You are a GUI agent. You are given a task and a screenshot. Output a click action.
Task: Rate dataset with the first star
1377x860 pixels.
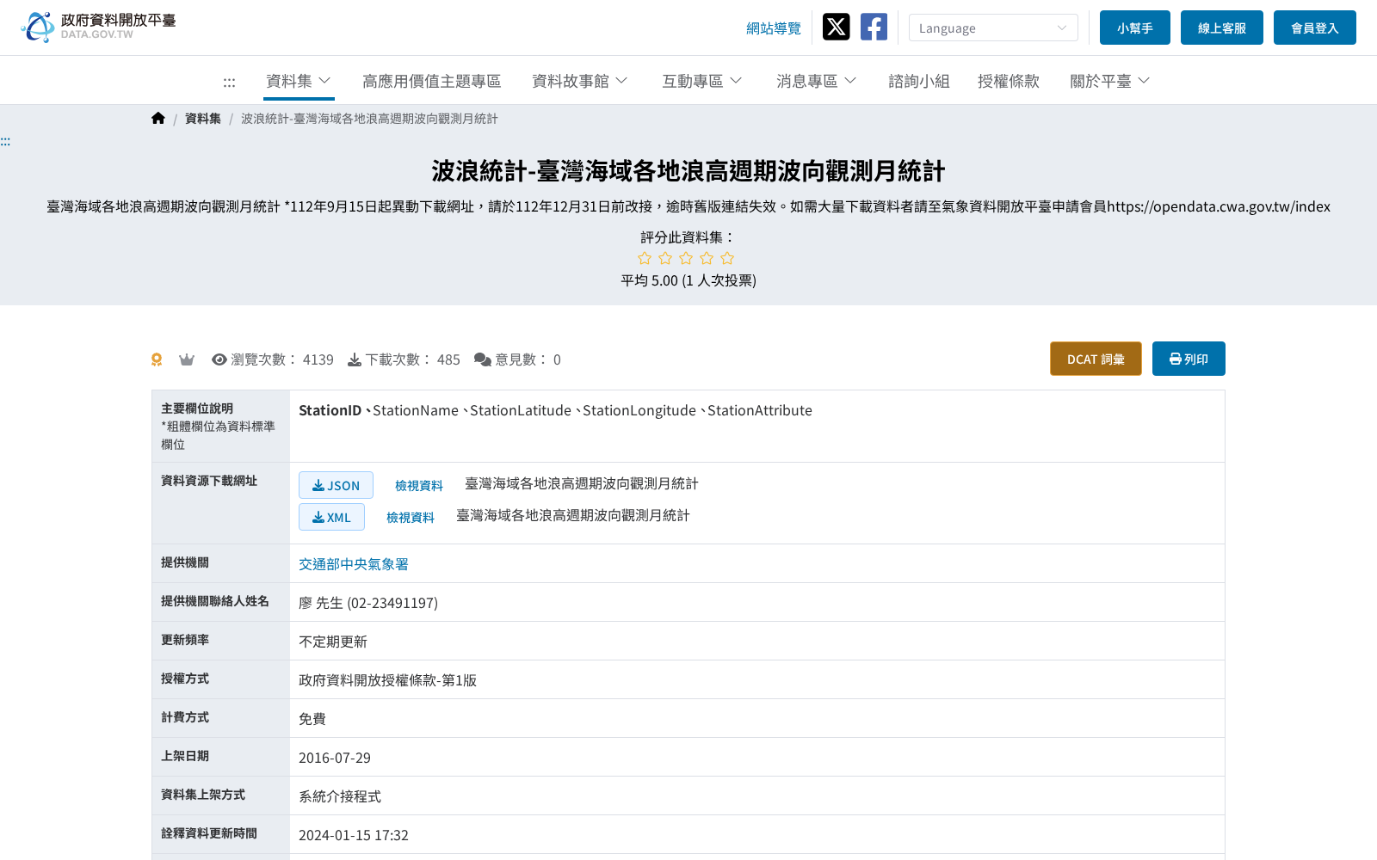645,258
